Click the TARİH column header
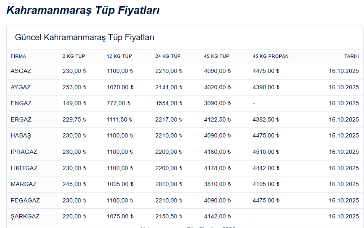This screenshot has height=228, width=364. click(351, 56)
